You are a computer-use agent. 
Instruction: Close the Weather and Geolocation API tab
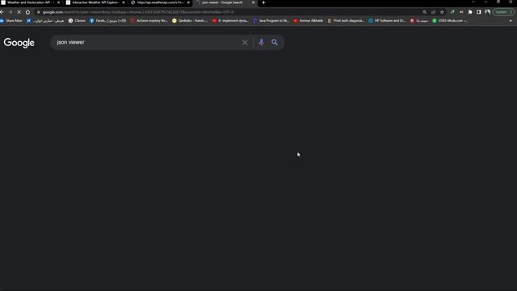click(59, 2)
